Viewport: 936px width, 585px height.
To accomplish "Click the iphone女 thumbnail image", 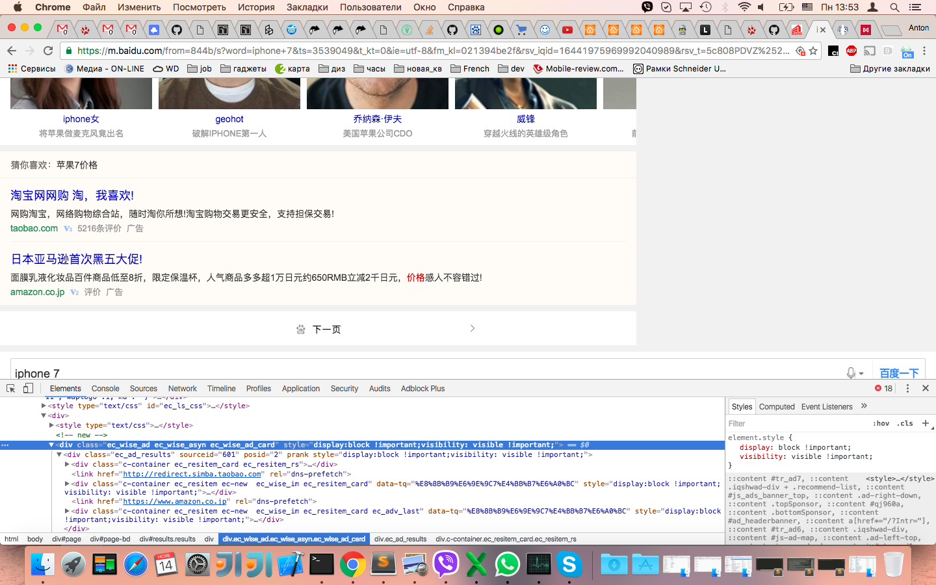I will (81, 93).
